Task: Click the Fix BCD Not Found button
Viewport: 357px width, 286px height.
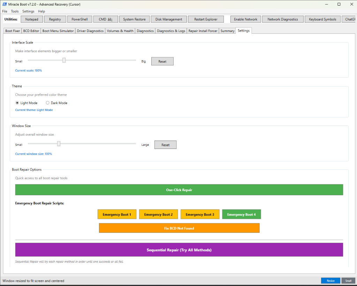Action: click(179, 228)
